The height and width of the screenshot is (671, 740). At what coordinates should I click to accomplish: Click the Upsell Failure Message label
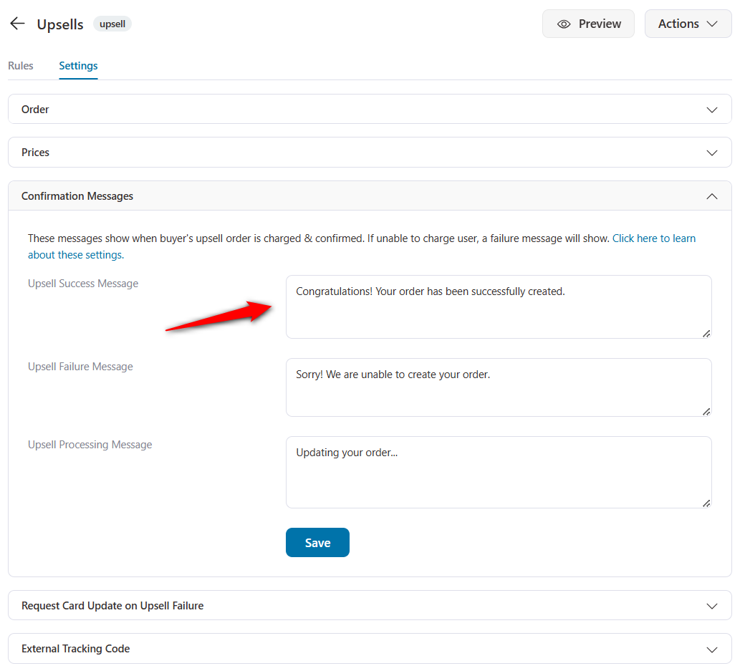(x=80, y=367)
